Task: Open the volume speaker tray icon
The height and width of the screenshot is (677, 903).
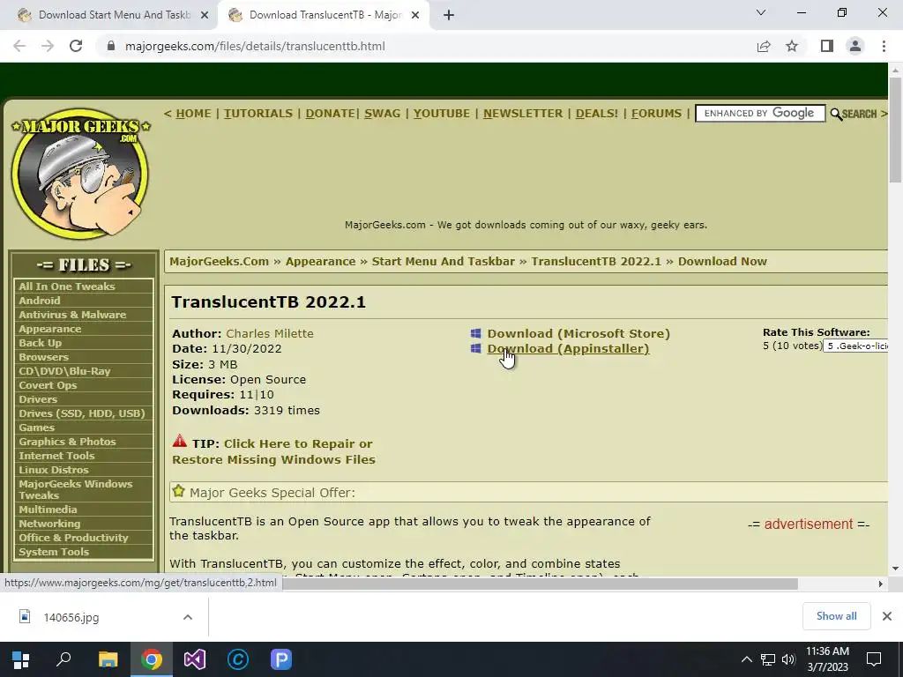Action: [788, 659]
